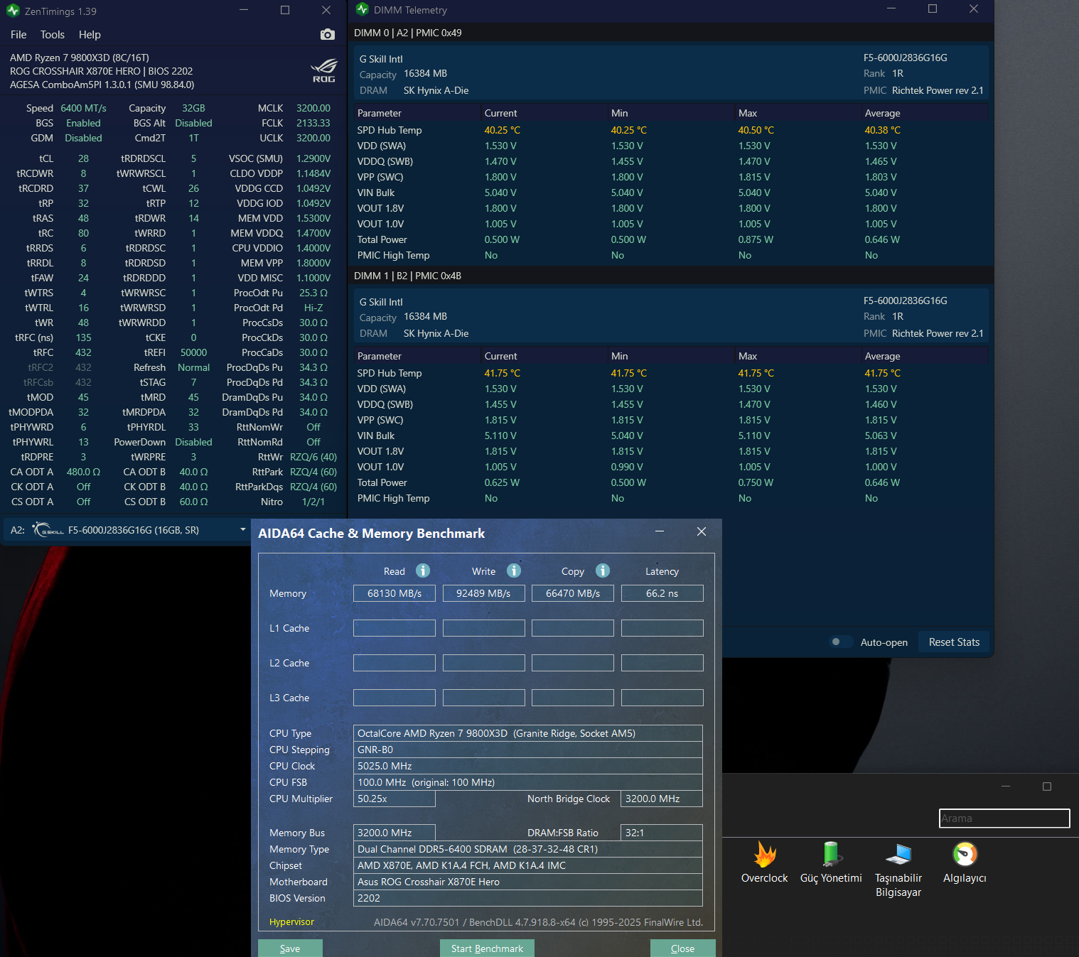Click DIMM 1 SPD Hub Temp current value
This screenshot has height=957, width=1079.
503,373
